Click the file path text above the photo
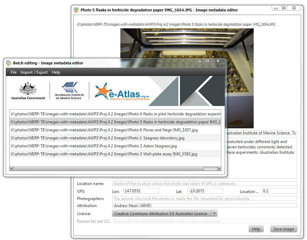 point(176,24)
